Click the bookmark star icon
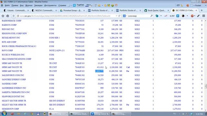 [3, 16]
